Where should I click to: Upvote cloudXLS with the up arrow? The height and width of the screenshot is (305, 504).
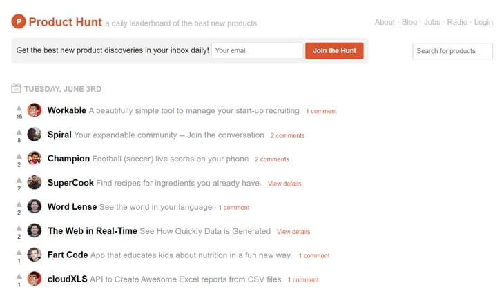tap(19, 277)
